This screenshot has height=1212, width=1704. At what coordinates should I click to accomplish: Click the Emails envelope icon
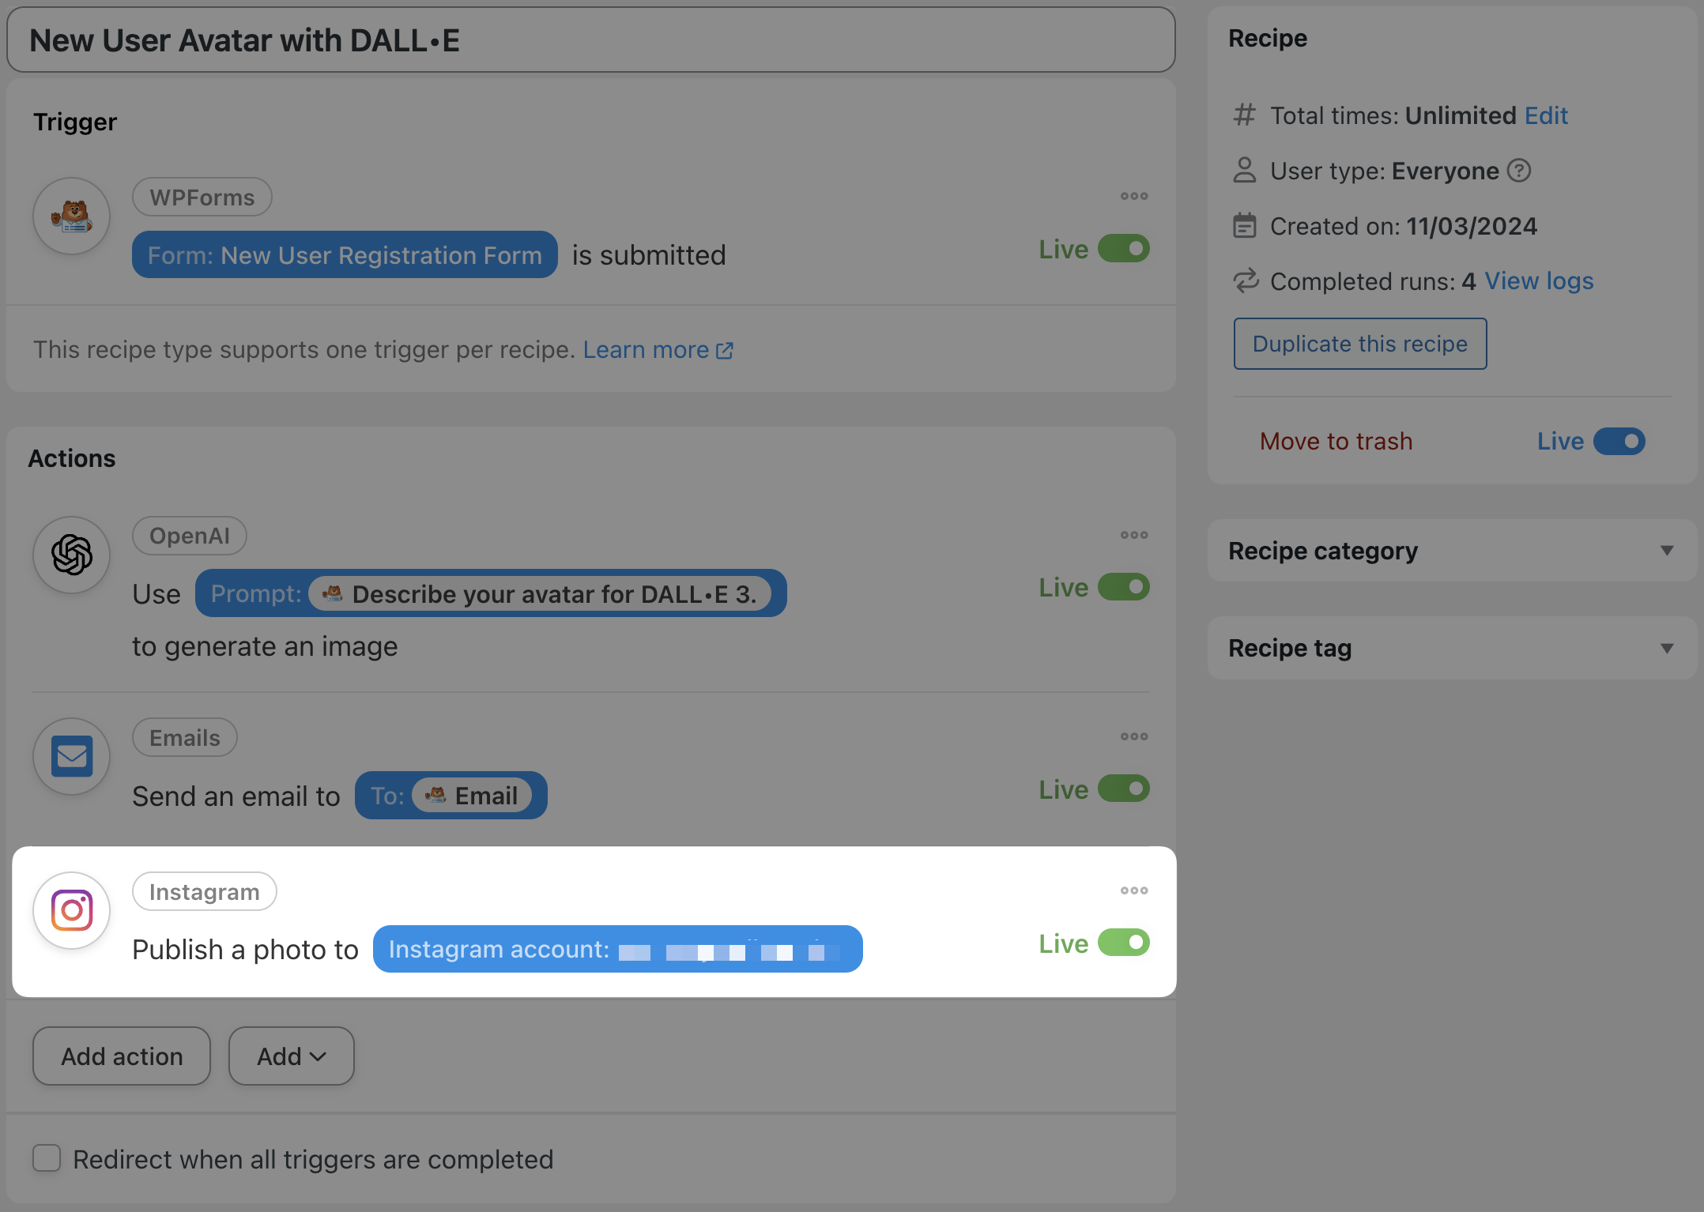pyautogui.click(x=71, y=756)
